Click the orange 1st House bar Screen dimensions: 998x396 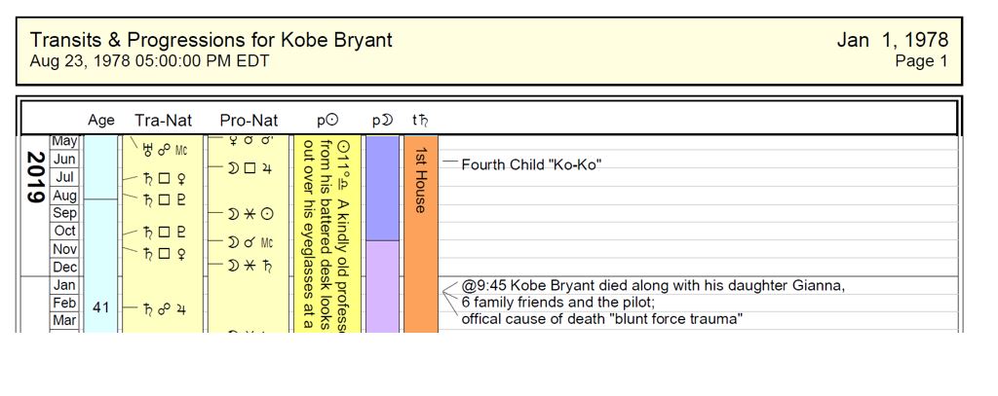coord(420,234)
